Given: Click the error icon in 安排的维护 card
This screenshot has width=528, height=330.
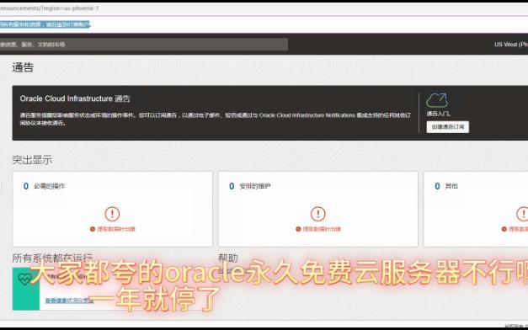Looking at the screenshot, I should click(317, 214).
